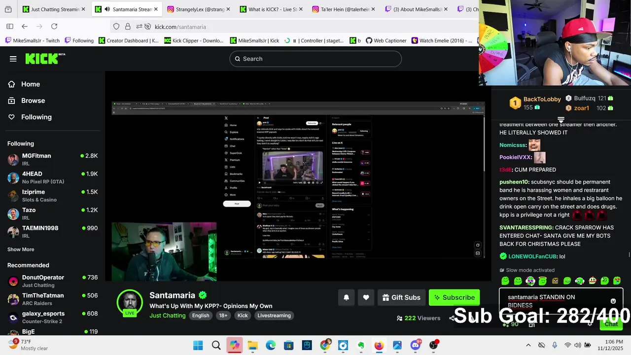Open File Explorer from the taskbar
Viewport: 631px width, 355px height.
tap(252, 345)
